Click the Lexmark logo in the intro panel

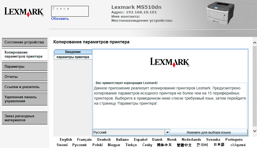coord(170,62)
